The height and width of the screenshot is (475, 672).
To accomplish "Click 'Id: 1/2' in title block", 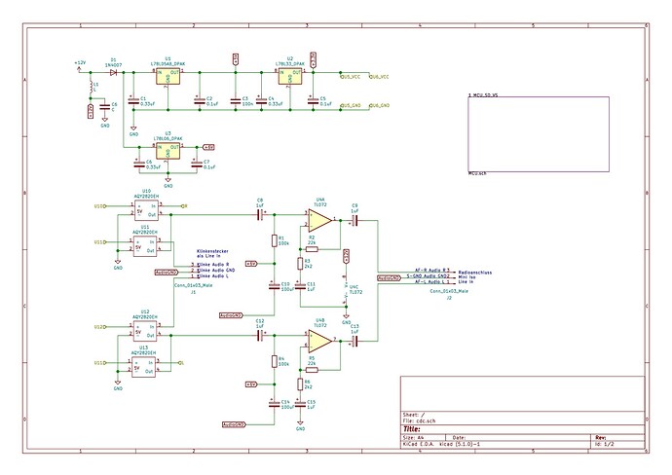I will (x=604, y=444).
